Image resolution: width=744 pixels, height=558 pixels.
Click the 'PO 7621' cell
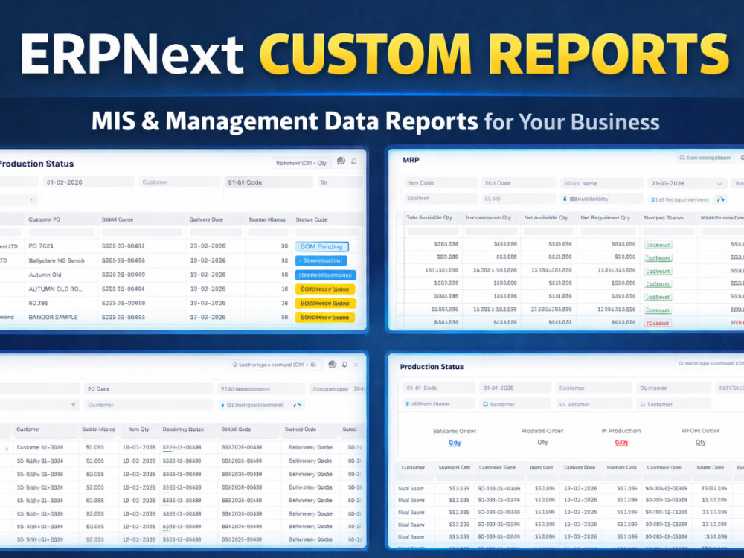coord(41,246)
